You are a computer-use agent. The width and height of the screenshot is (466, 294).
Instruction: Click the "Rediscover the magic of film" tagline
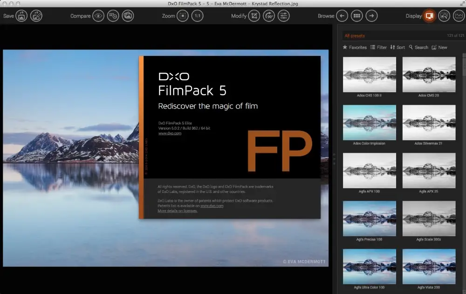[208, 106]
